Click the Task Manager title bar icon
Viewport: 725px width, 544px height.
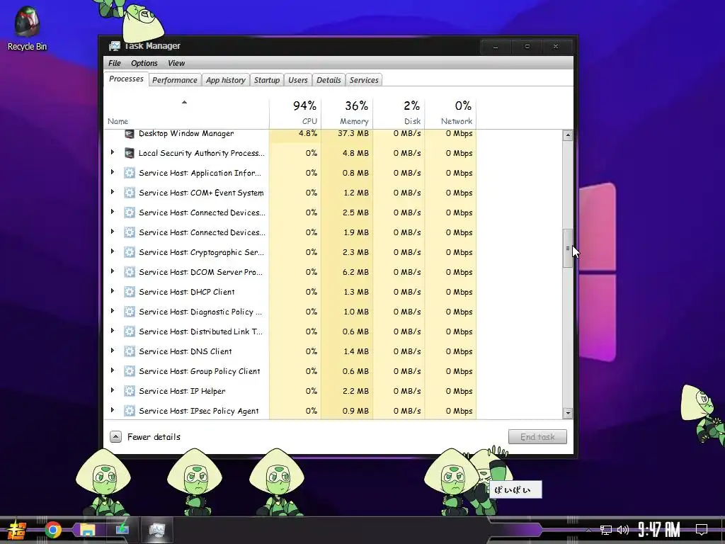114,46
